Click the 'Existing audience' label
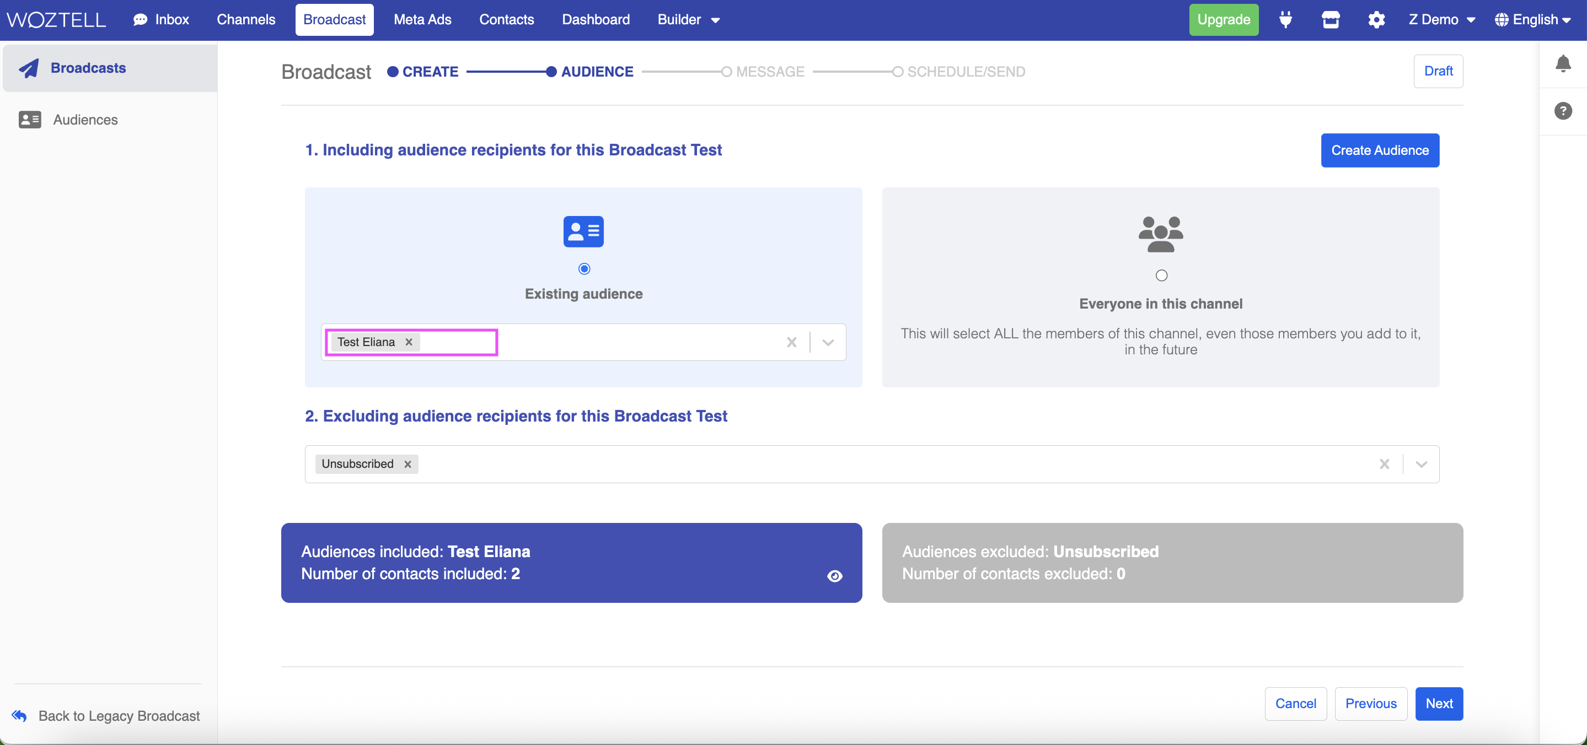Viewport: 1587px width, 745px height. coord(583,294)
